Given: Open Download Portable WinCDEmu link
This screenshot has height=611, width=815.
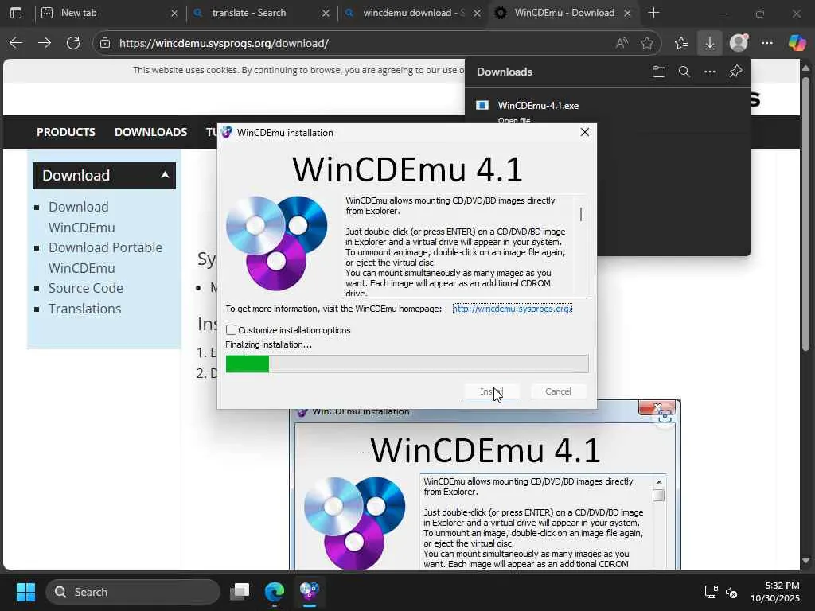Looking at the screenshot, I should point(106,258).
